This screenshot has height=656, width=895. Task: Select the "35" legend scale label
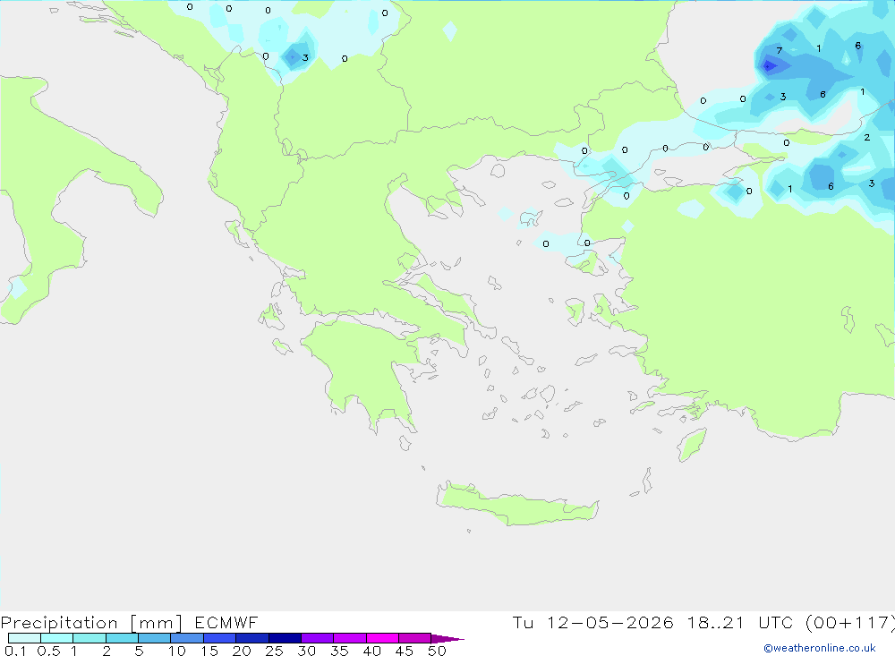point(339,651)
